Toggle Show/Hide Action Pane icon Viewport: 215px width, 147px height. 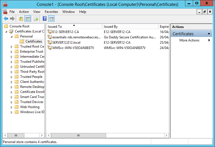[51, 19]
